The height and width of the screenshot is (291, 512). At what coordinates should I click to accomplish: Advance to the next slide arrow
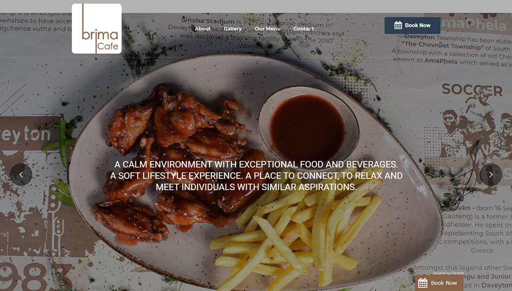tap(491, 175)
